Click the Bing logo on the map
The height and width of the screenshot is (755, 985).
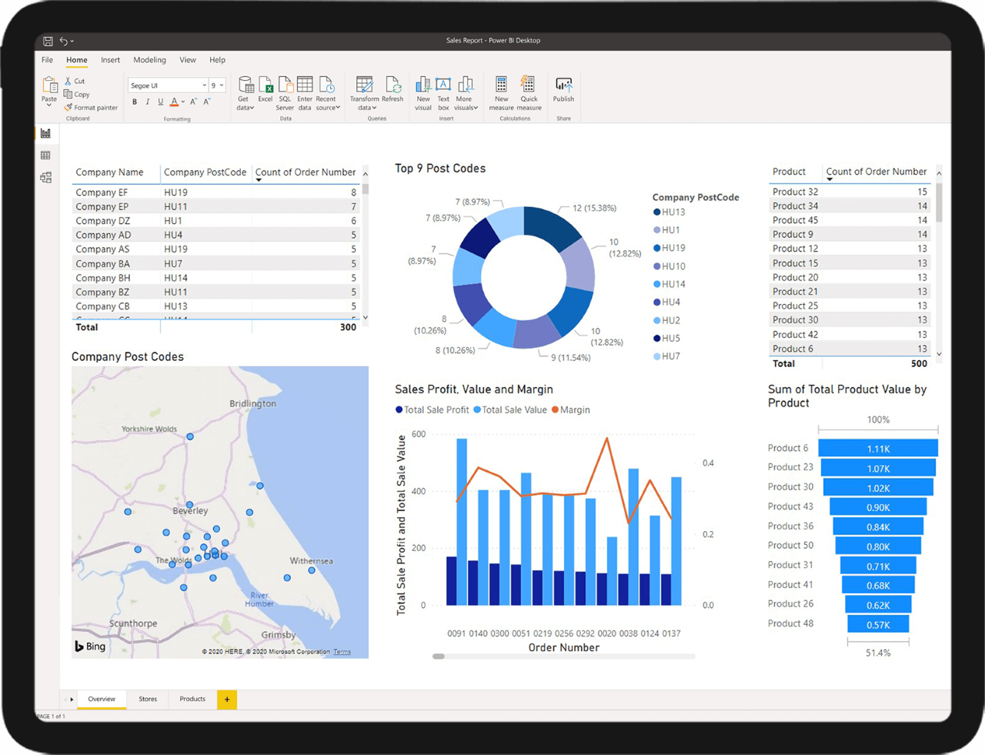pos(90,646)
